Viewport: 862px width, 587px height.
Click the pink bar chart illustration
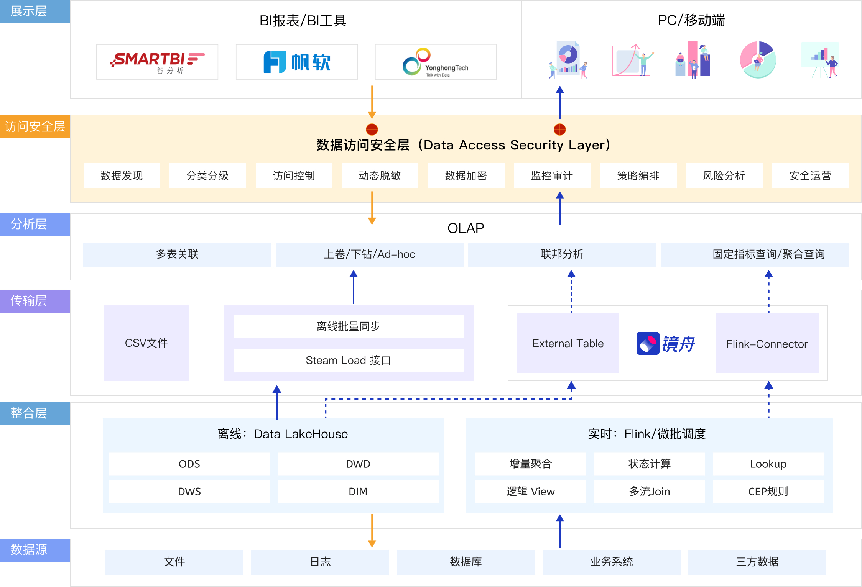(x=693, y=60)
